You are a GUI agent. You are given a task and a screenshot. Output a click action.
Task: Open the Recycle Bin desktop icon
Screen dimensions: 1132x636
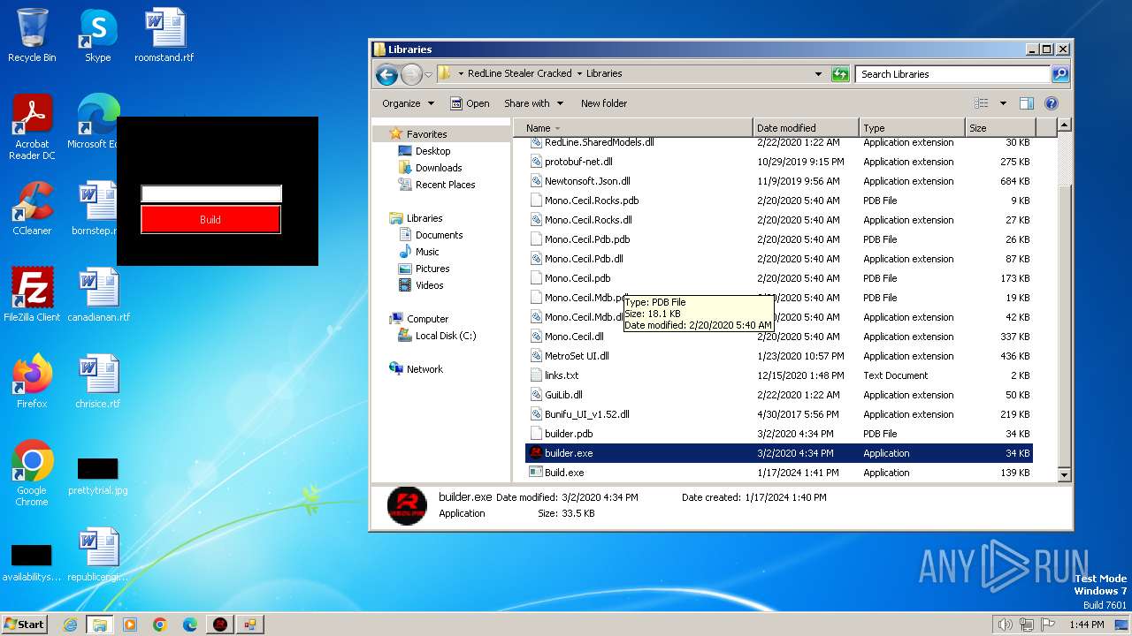[32, 35]
